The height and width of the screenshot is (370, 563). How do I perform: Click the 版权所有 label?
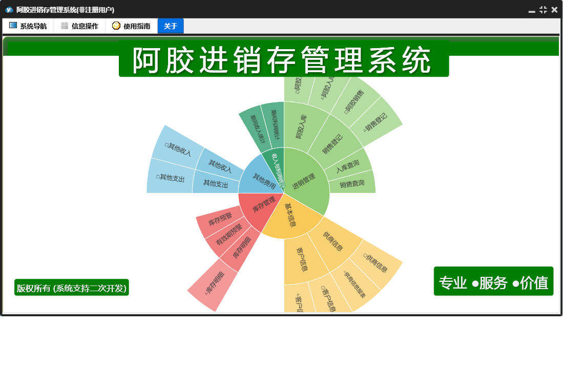pyautogui.click(x=71, y=288)
